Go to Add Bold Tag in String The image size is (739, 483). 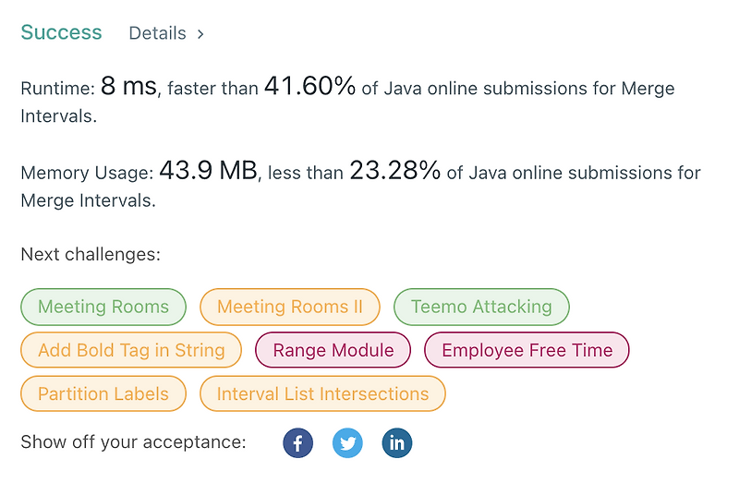(x=131, y=350)
